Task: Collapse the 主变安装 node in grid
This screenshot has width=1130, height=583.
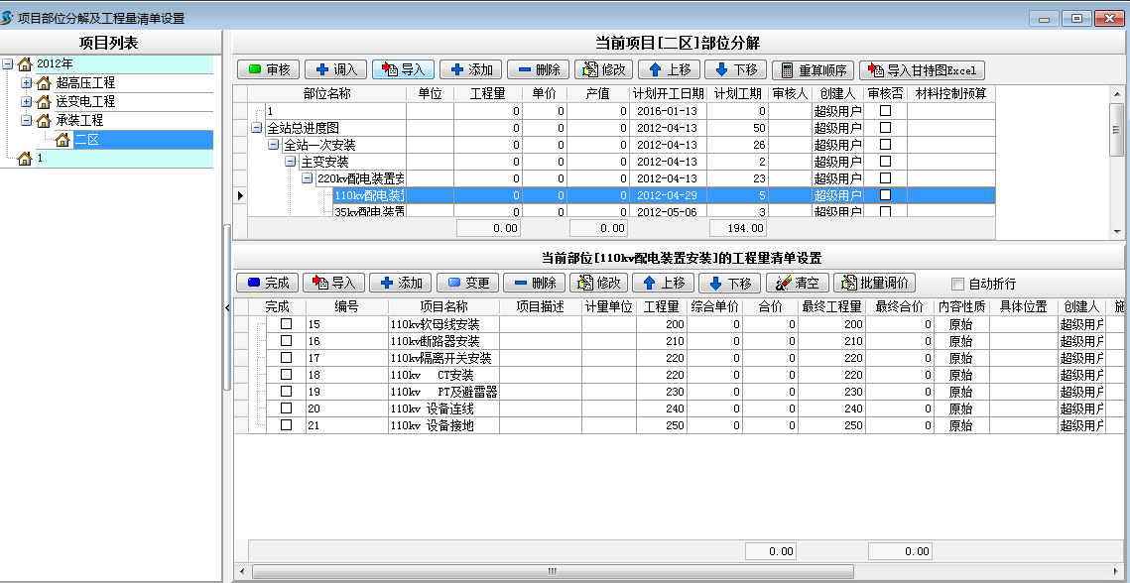Action: click(291, 162)
